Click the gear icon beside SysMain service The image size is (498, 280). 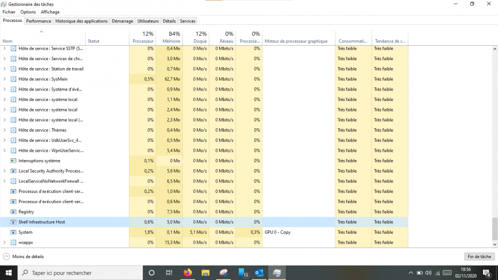13,79
